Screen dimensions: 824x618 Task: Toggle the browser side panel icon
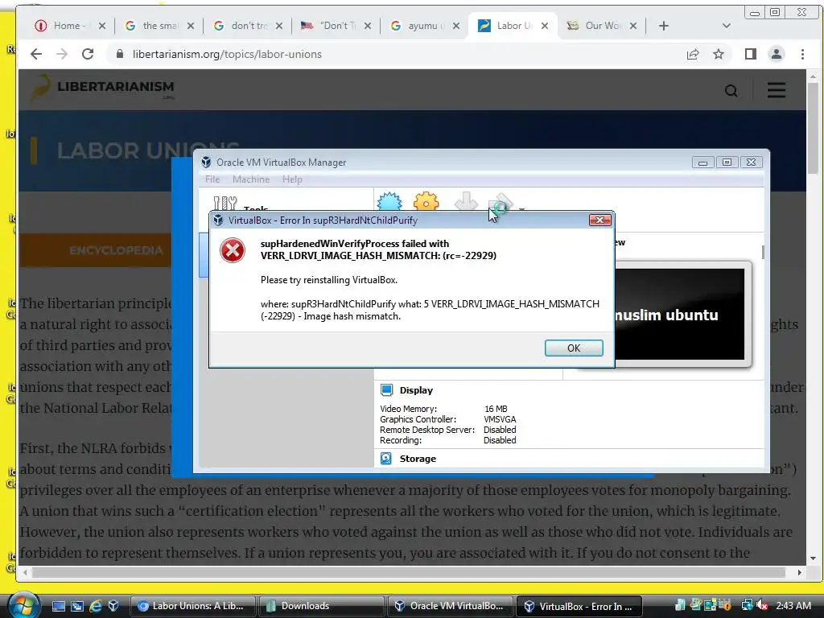(x=751, y=54)
